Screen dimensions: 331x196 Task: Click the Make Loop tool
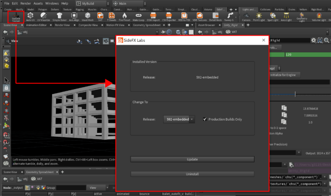tap(138, 17)
